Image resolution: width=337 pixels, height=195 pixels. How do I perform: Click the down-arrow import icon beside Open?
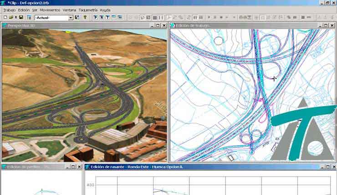(x=15, y=17)
